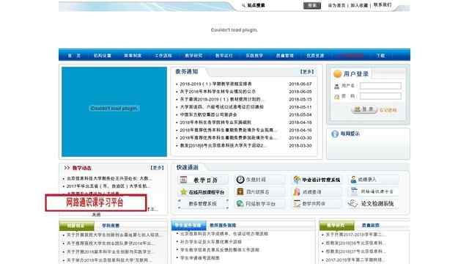Open 补办学生证及火车票优惠卡流程
The height and width of the screenshot is (264, 469).
click(x=211, y=241)
